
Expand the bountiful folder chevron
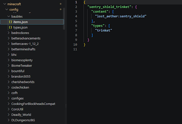(9, 71)
